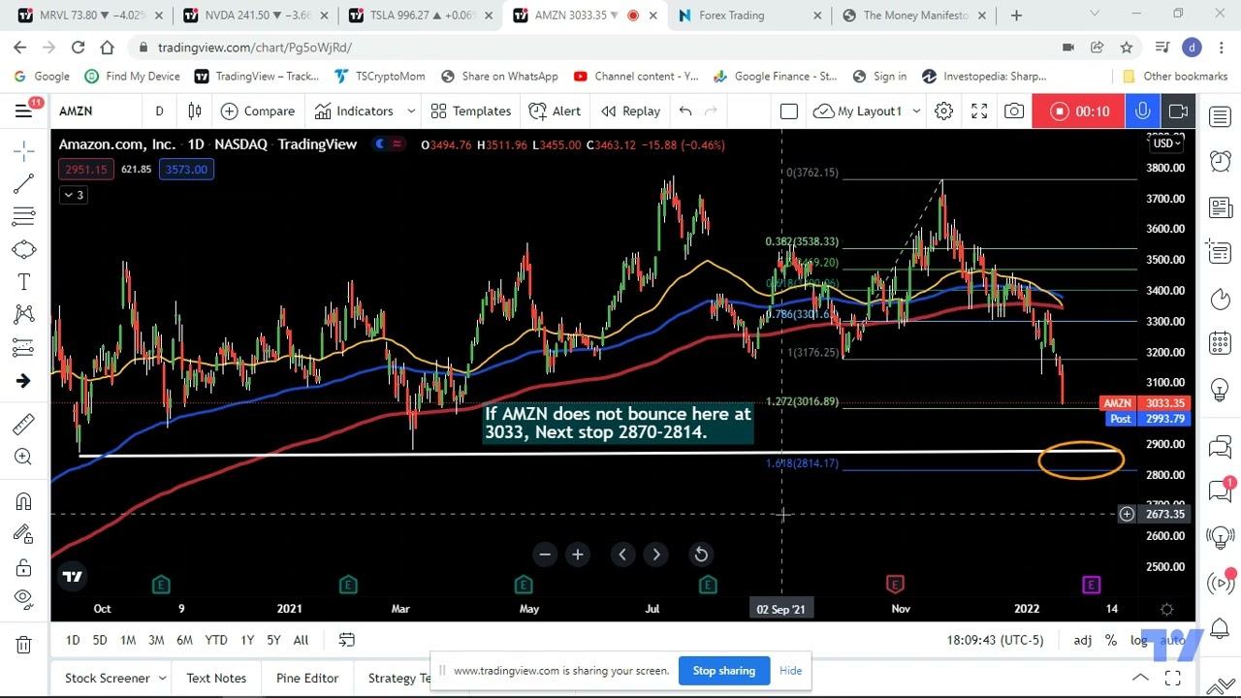The height and width of the screenshot is (698, 1241).
Task: Open the Text Notes tab
Action: [216, 678]
